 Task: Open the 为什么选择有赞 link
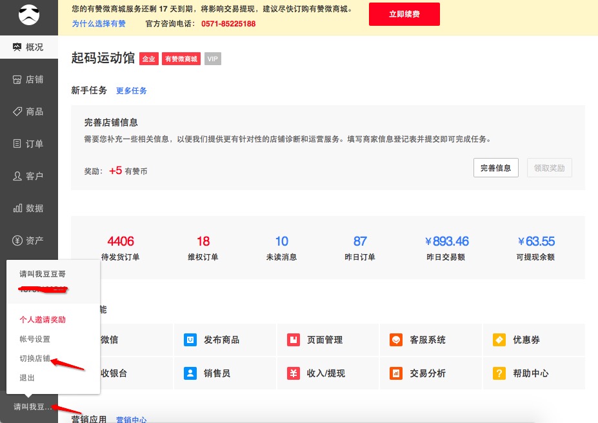(99, 24)
